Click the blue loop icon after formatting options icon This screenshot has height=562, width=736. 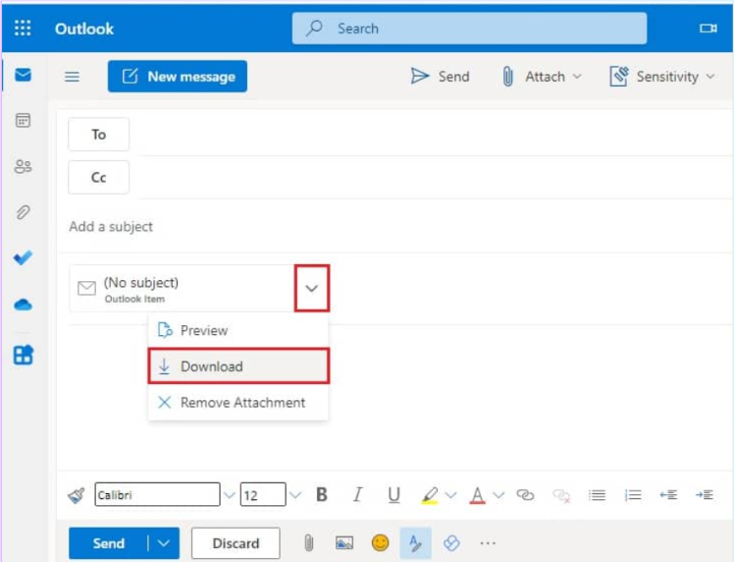(x=451, y=543)
